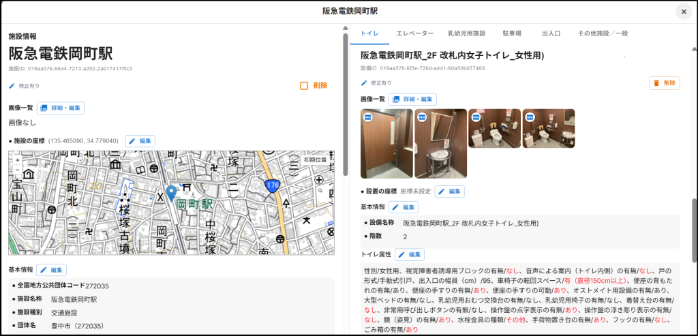The image size is (698, 336).
Task: Tick the orange 削除 checkbox for facility
Action: click(305, 86)
